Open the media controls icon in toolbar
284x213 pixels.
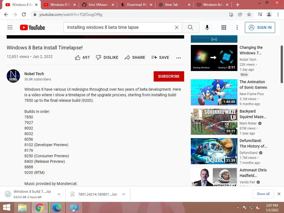[260, 14]
